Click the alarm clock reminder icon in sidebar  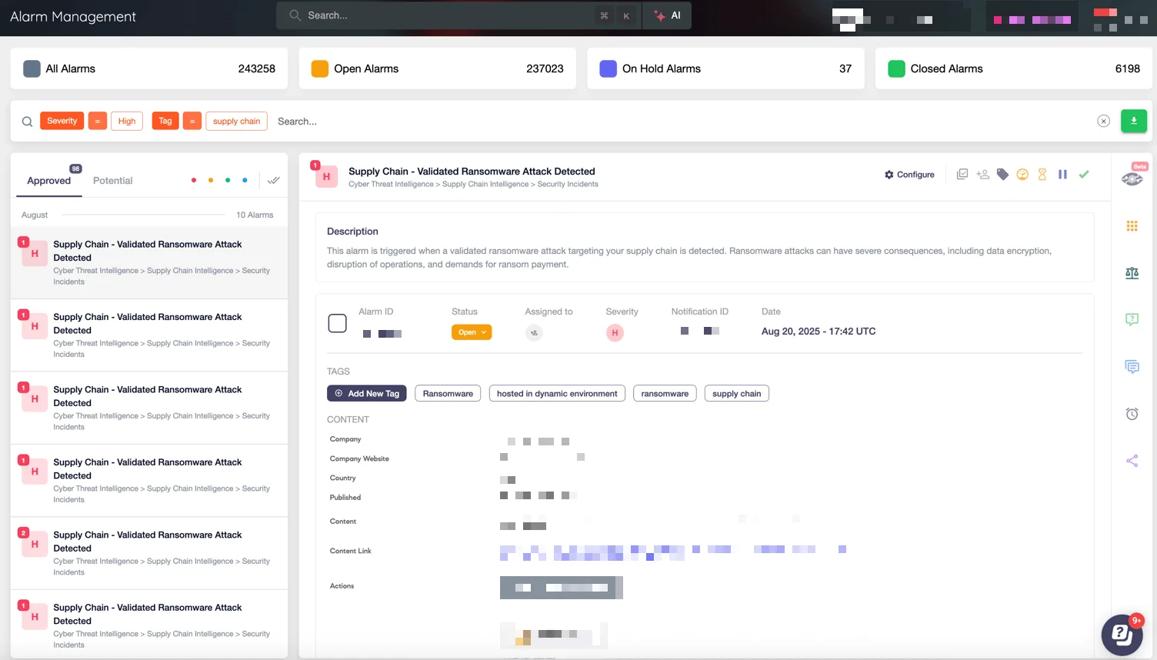pos(1132,413)
